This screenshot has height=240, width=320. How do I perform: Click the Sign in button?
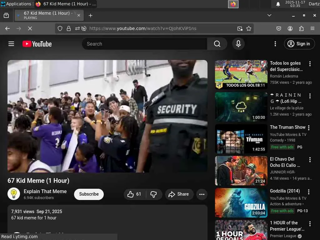point(299,44)
